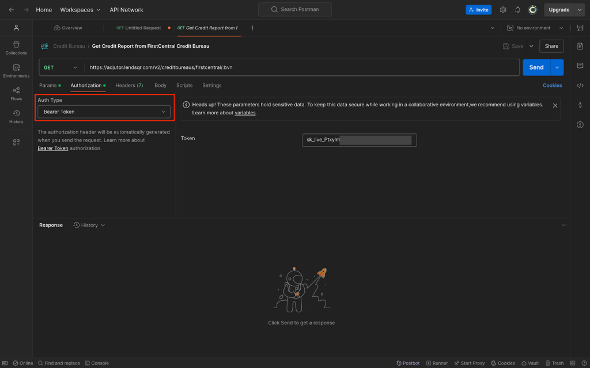
Task: Switch to the Settings tab
Action: tap(212, 86)
